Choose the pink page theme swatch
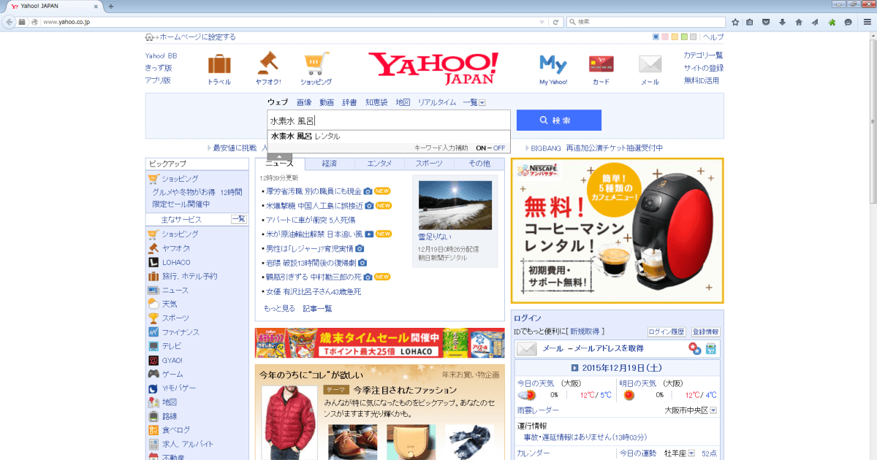 666,37
